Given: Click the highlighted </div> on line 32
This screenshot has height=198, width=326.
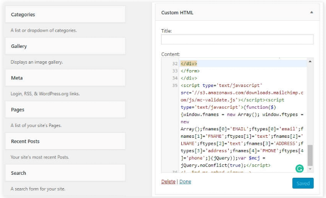Looking at the screenshot, I should [189, 64].
